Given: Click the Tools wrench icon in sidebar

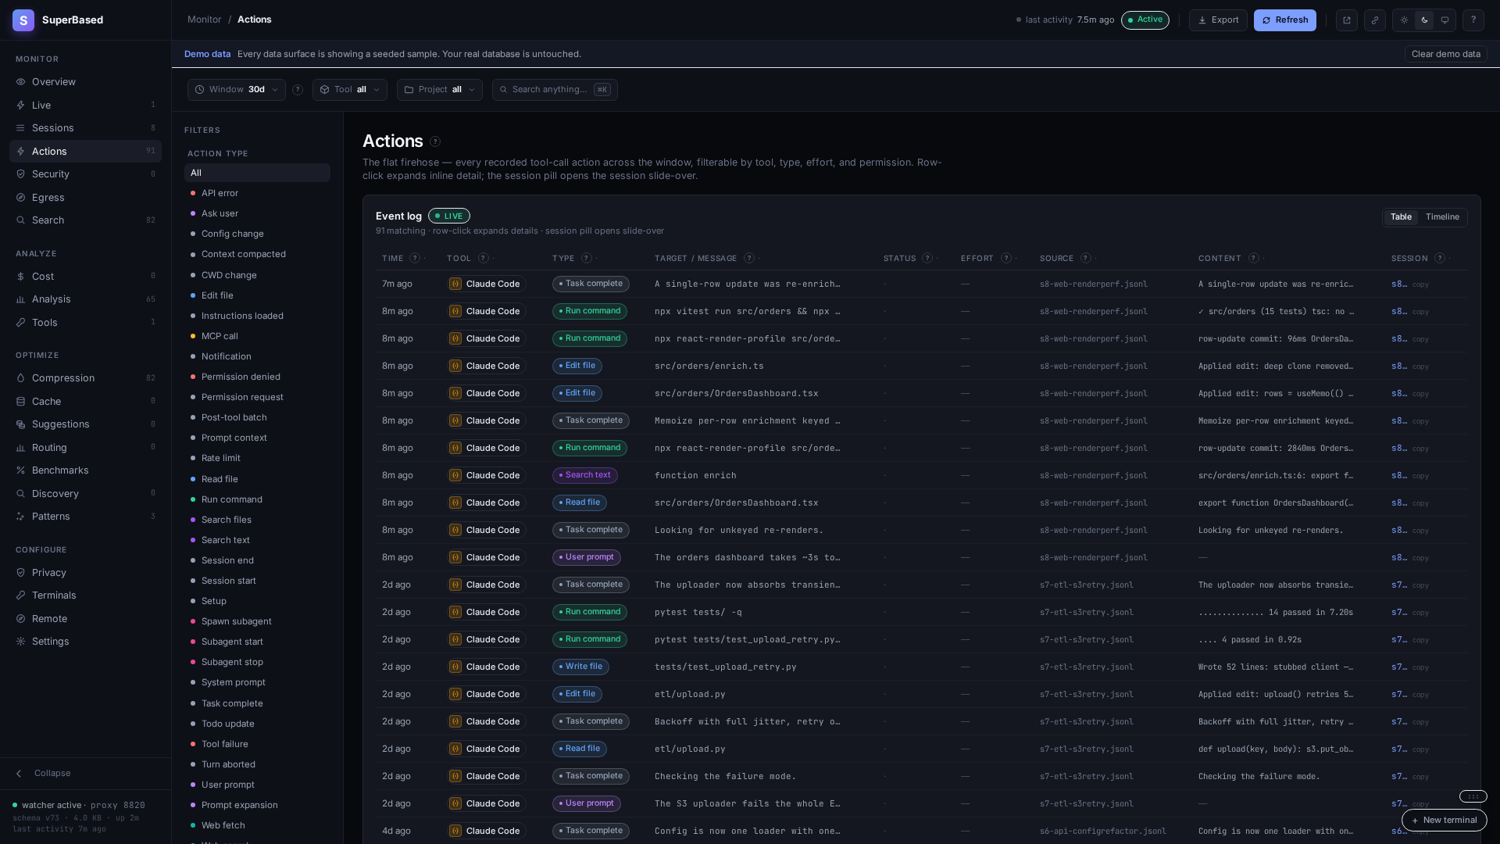Looking at the screenshot, I should (x=21, y=323).
